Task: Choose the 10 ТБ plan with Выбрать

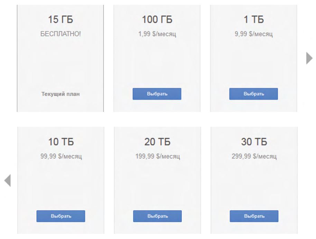Action: [61, 216]
